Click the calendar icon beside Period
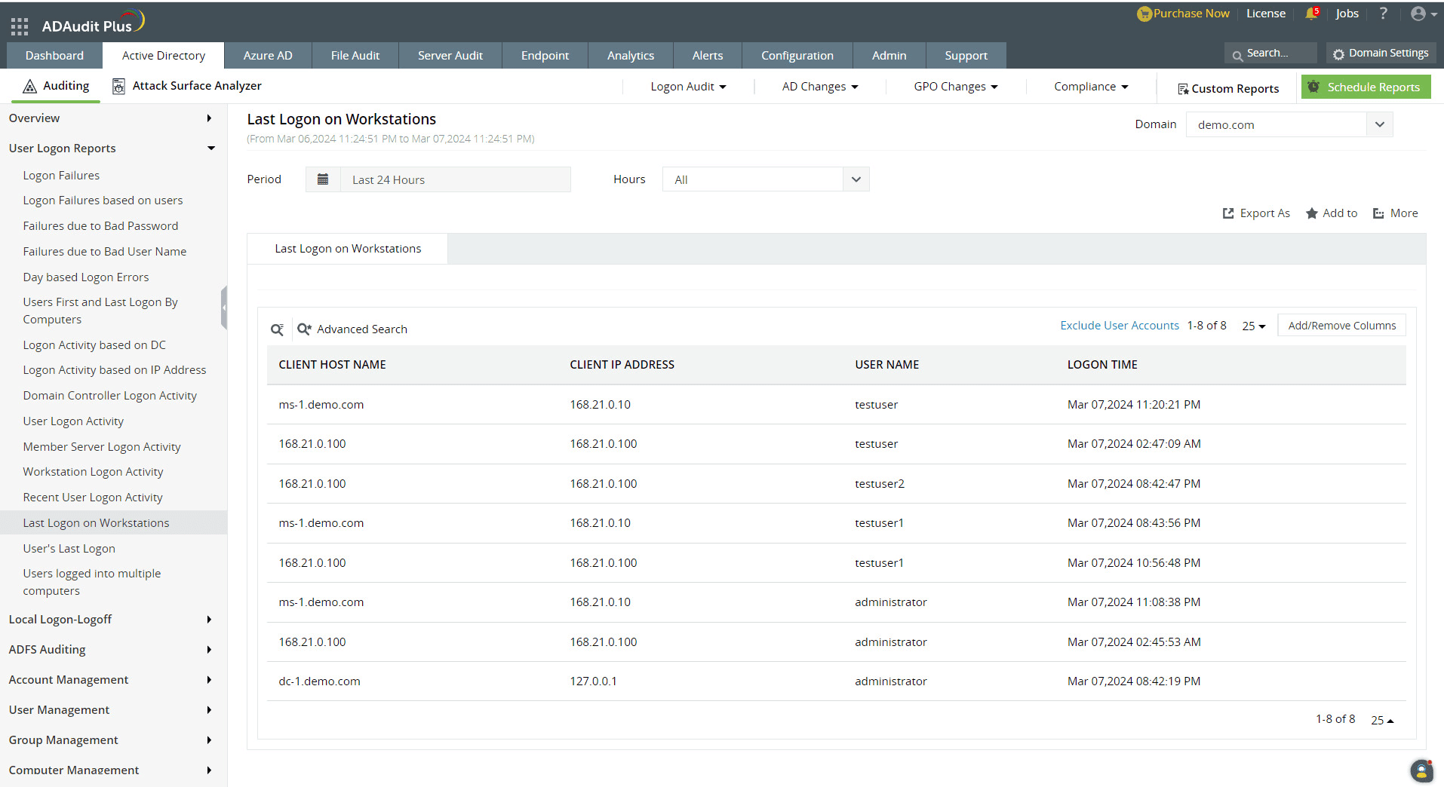 [x=323, y=179]
